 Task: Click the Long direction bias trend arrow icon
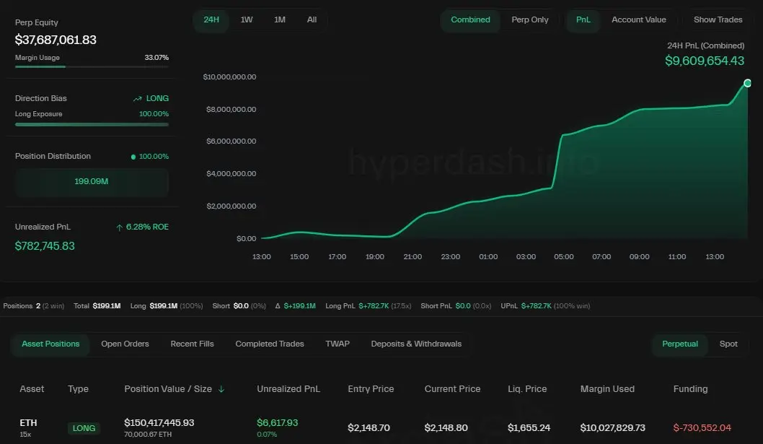(x=137, y=98)
